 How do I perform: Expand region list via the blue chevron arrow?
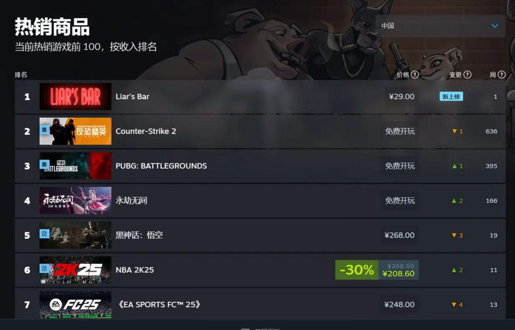(x=495, y=26)
